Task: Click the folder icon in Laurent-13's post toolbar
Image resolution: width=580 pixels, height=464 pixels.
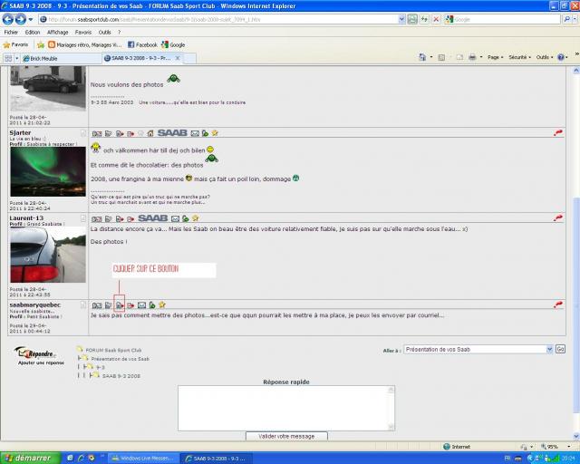Action: point(109,218)
